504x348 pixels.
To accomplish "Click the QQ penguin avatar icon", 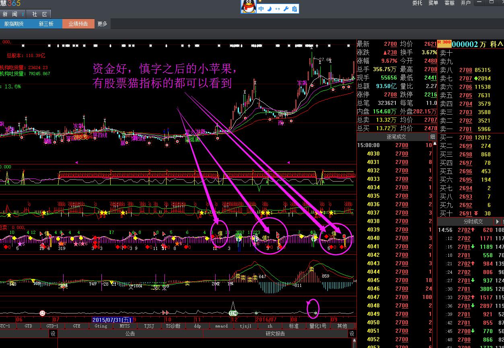I will click(x=249, y=6).
